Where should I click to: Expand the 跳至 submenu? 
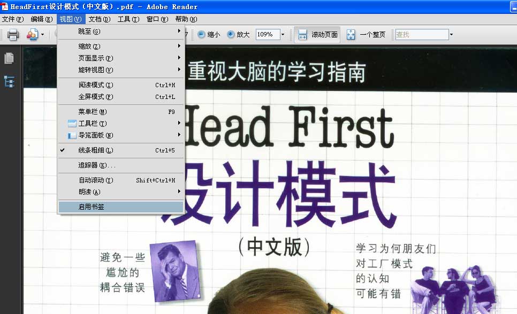click(x=120, y=32)
